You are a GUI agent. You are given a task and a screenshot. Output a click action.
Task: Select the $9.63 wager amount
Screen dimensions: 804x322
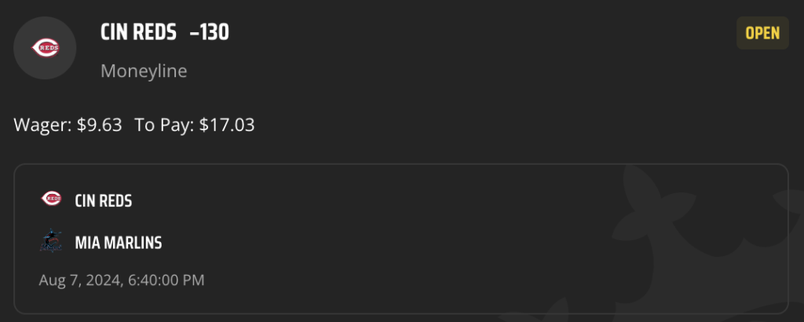click(x=100, y=125)
